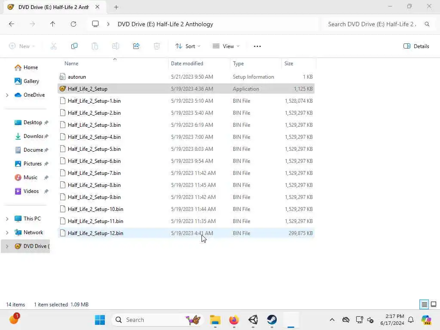Expand address bar chevron after PC icon
The image size is (440, 330).
(x=108, y=24)
